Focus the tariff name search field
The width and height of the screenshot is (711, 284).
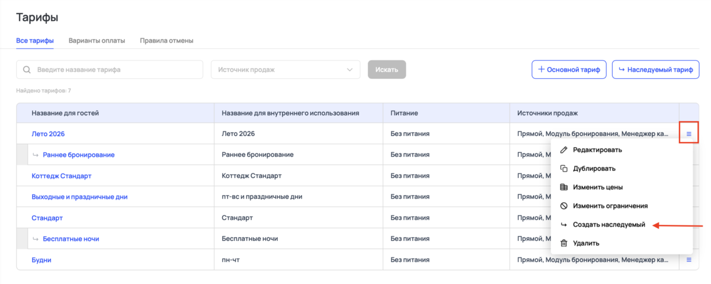[113, 70]
